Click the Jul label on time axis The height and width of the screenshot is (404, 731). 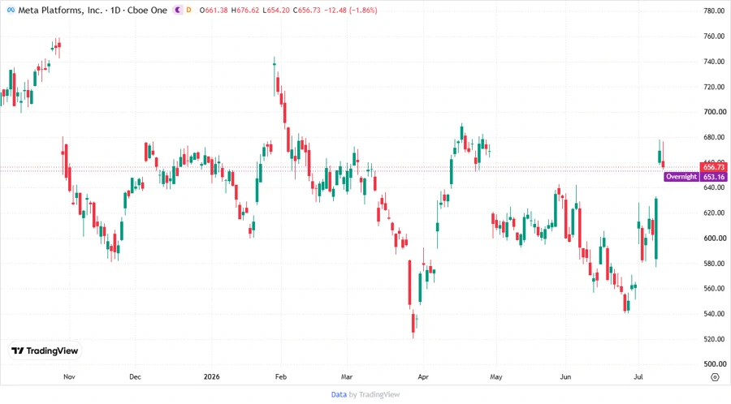(638, 376)
